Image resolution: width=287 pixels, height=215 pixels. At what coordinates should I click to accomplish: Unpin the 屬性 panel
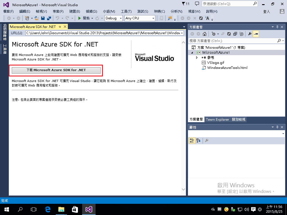pos(277,127)
